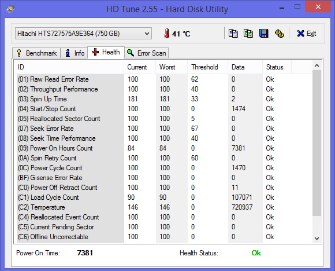Select the Reallocated Sector Count row

[x=163, y=119]
